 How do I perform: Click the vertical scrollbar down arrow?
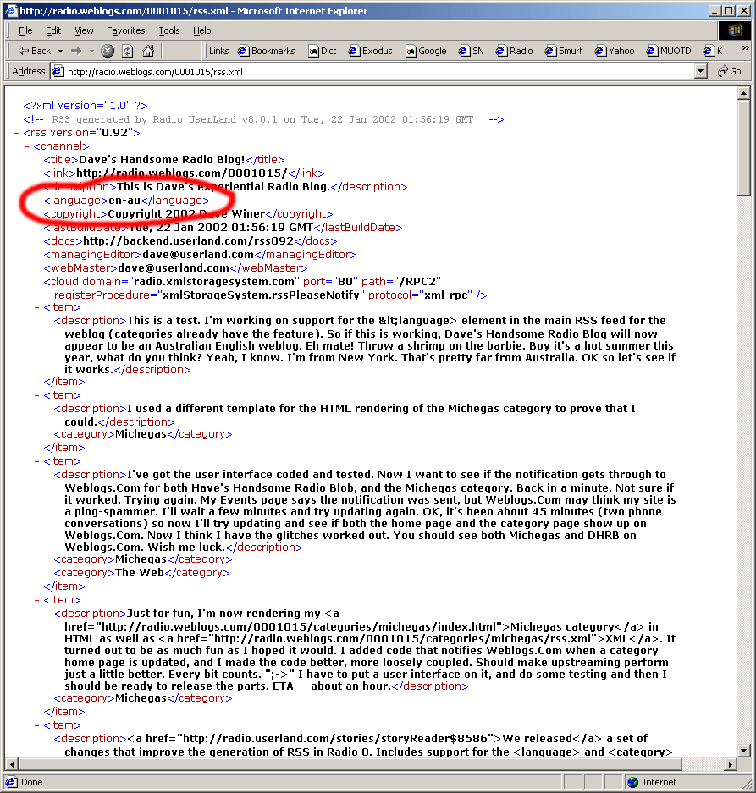tap(744, 751)
